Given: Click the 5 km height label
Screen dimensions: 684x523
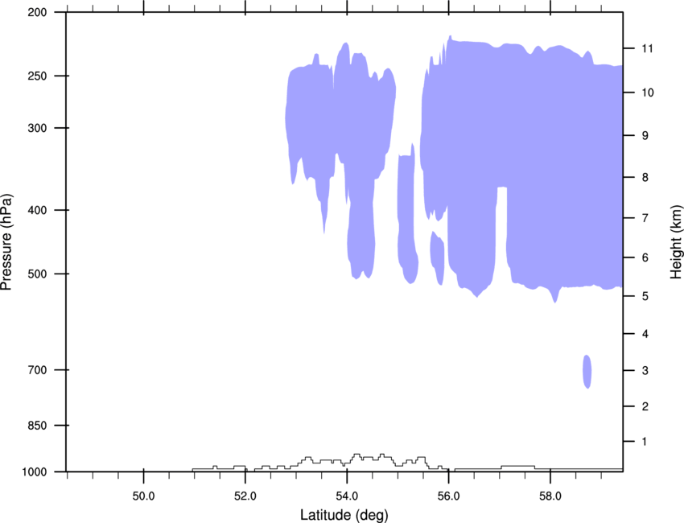Looking at the screenshot, I should coord(645,296).
